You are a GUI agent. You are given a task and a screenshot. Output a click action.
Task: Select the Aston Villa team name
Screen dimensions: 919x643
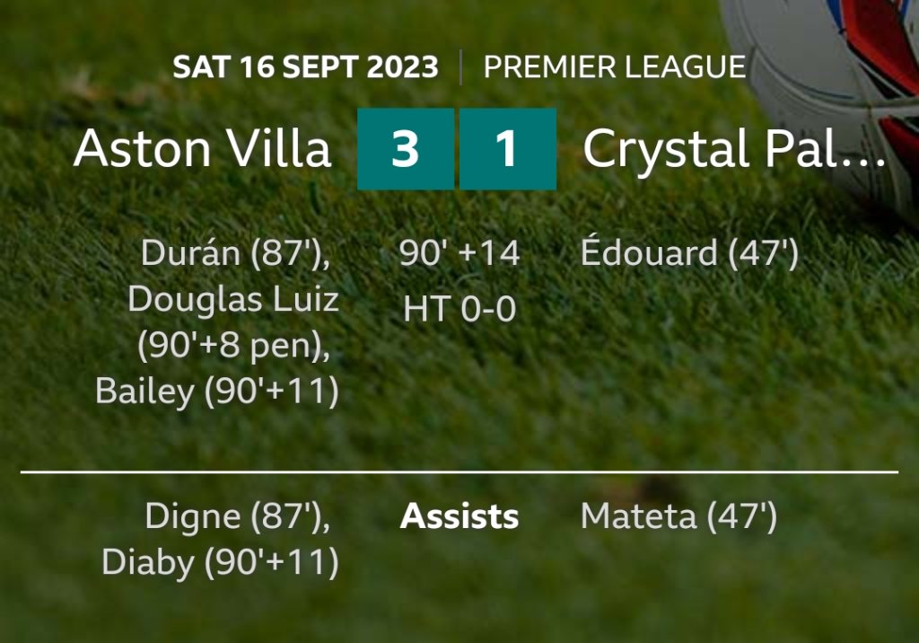(203, 149)
